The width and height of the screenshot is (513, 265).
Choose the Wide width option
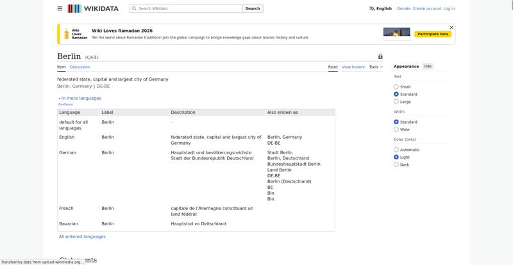click(x=396, y=129)
